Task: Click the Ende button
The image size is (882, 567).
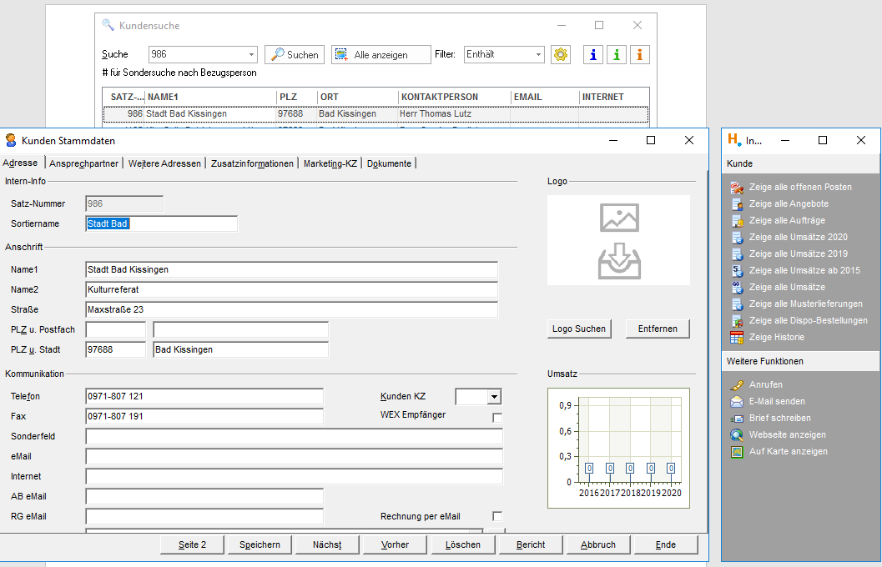Action: click(666, 544)
